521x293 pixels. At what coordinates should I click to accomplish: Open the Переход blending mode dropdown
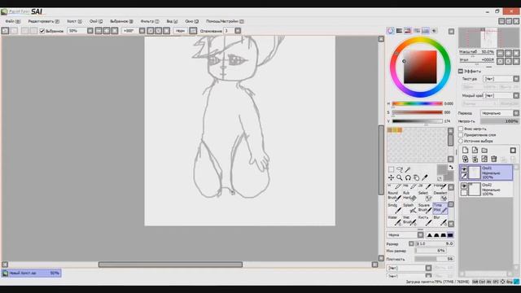[x=500, y=113]
